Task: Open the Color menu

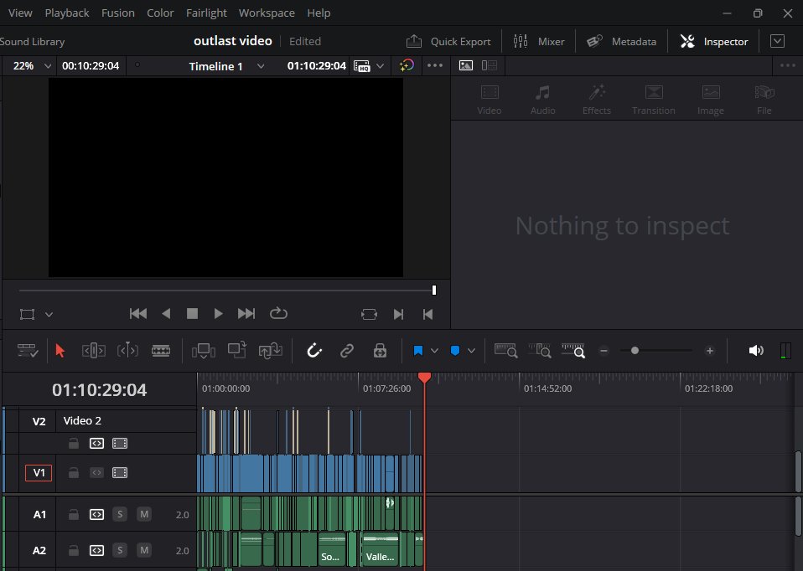Action: click(x=160, y=13)
